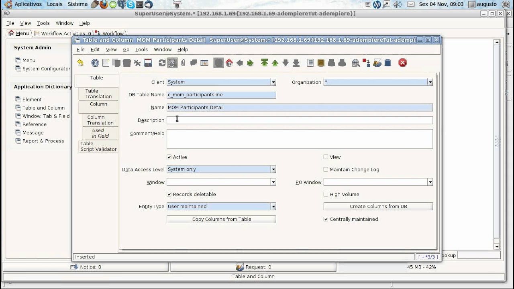Click the paperclip Attachment icon
This screenshot has height=289, width=514.
[183, 63]
